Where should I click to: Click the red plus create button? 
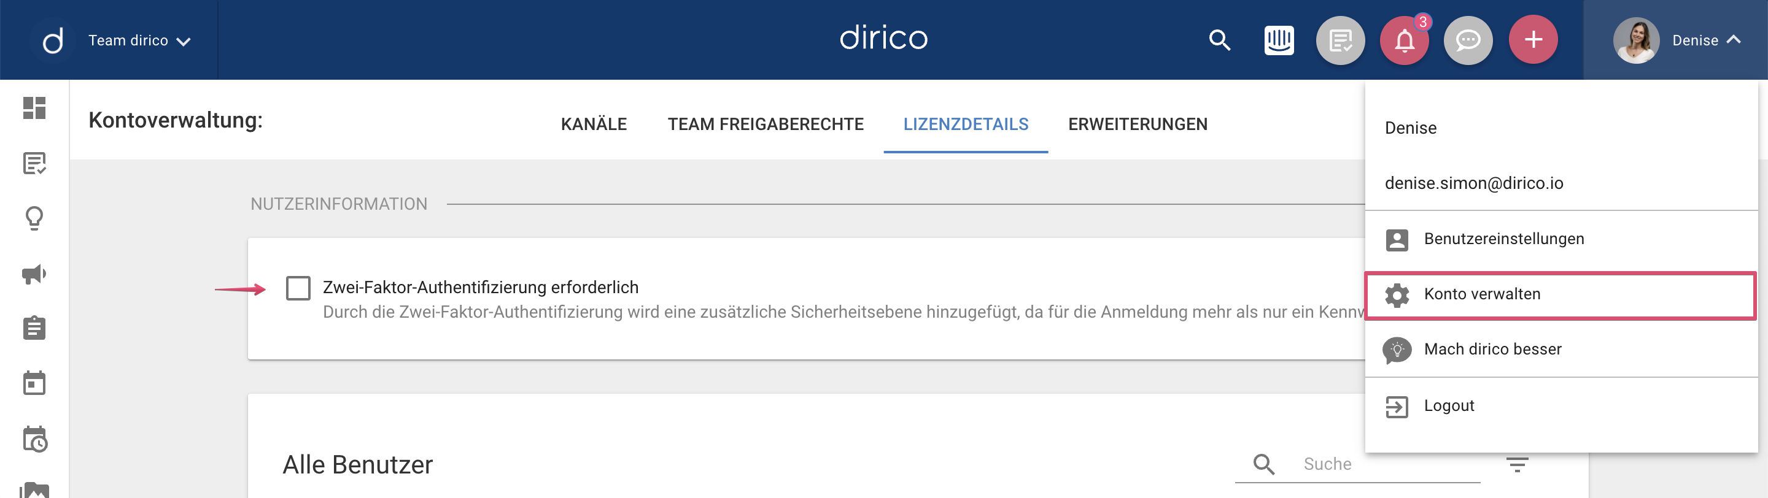(1533, 40)
